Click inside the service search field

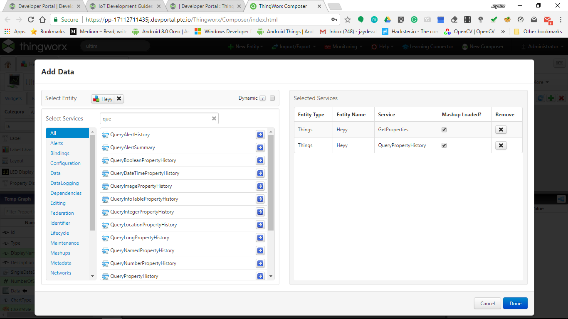click(x=158, y=118)
